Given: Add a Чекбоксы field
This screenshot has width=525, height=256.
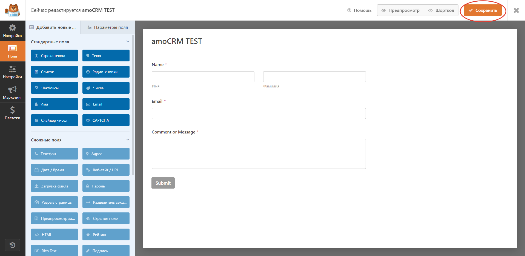Looking at the screenshot, I should tap(54, 88).
